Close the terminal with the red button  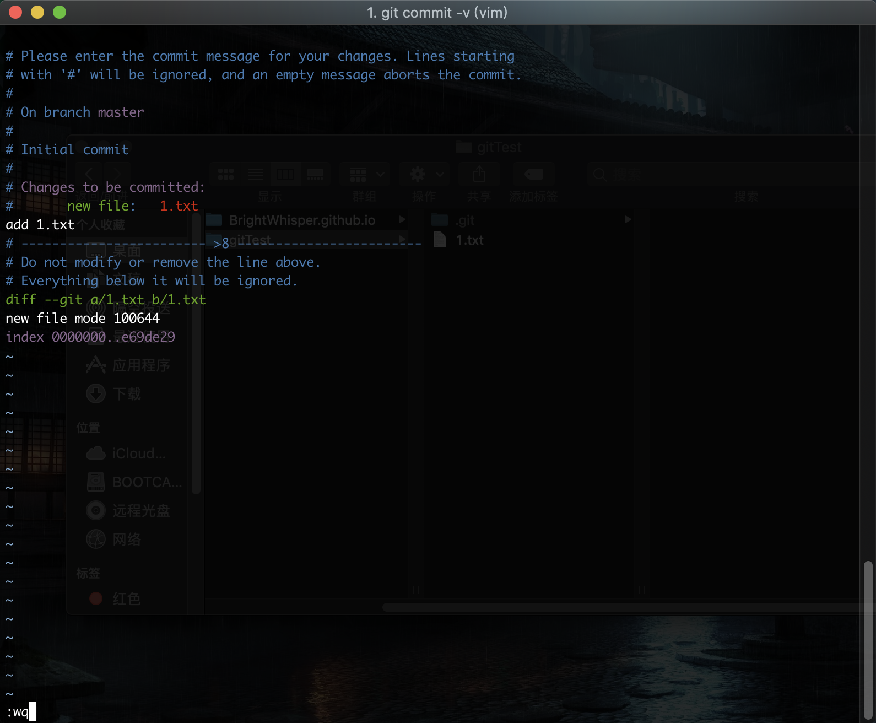pos(15,12)
